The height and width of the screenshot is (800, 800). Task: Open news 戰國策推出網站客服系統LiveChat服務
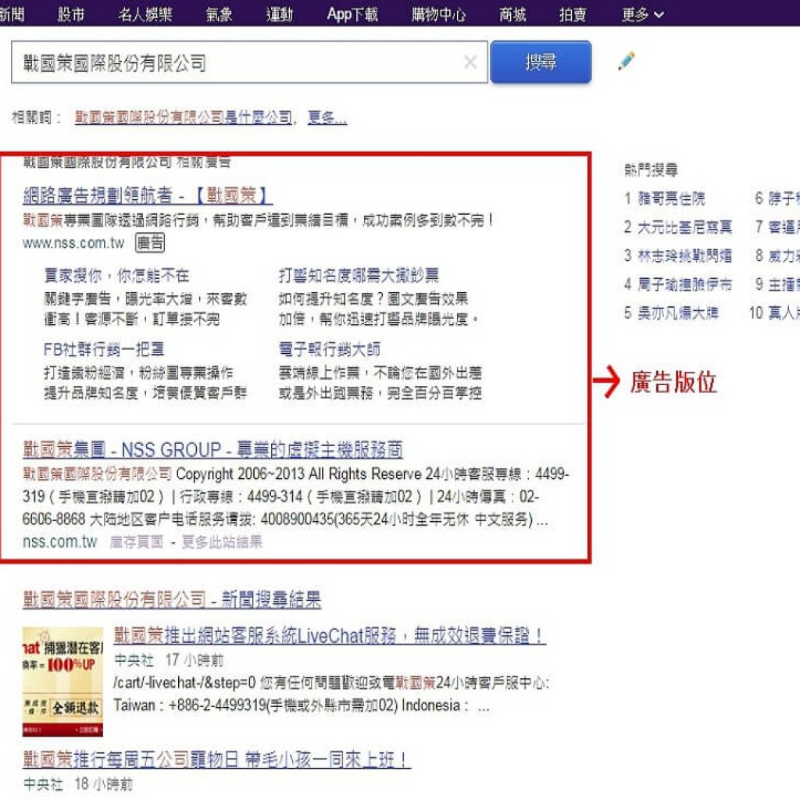[x=330, y=636]
